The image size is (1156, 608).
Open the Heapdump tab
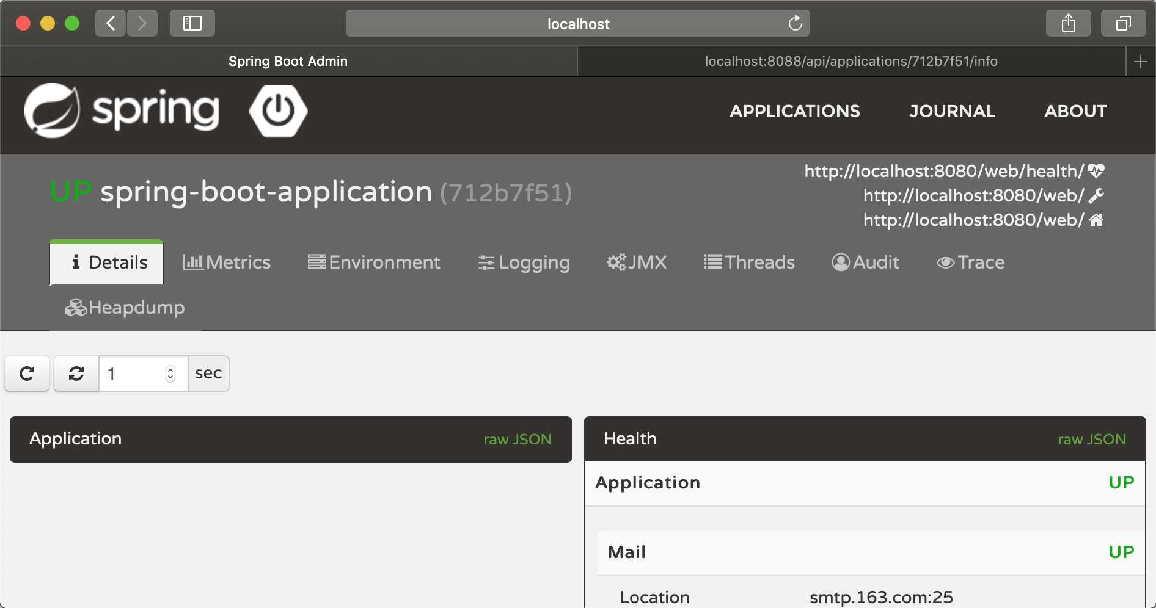[x=125, y=308]
